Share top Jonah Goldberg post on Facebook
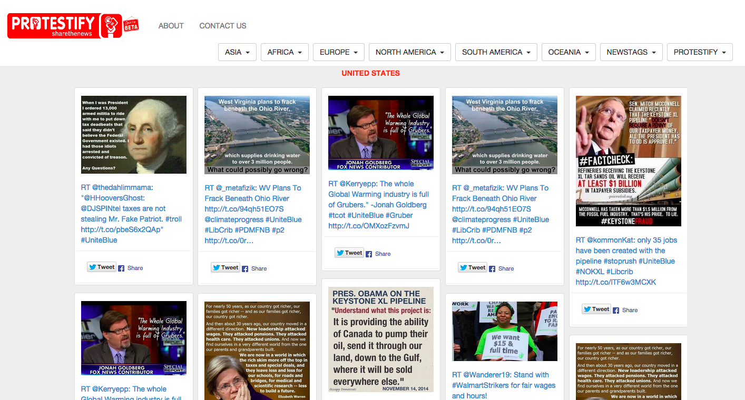 pos(378,254)
